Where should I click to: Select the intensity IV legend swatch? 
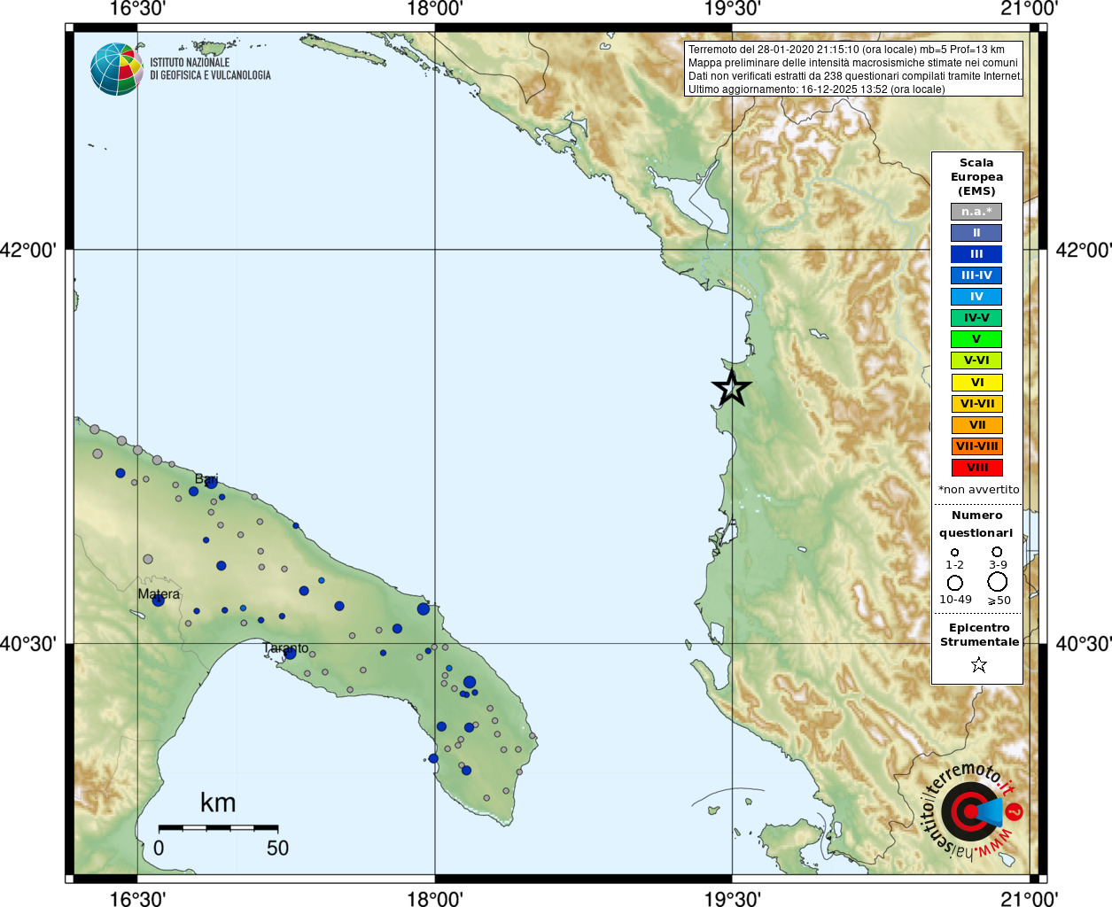(x=976, y=297)
